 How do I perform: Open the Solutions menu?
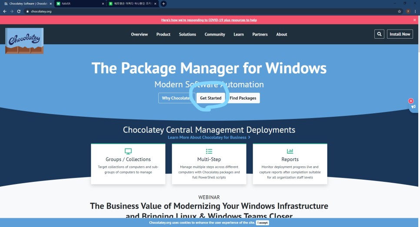point(187,34)
